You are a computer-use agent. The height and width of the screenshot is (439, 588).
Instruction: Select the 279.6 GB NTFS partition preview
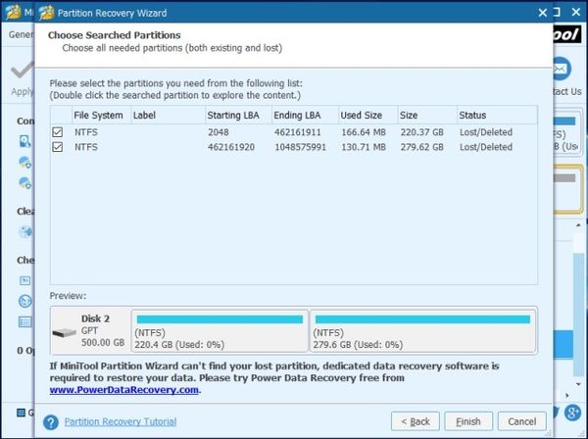(x=421, y=332)
